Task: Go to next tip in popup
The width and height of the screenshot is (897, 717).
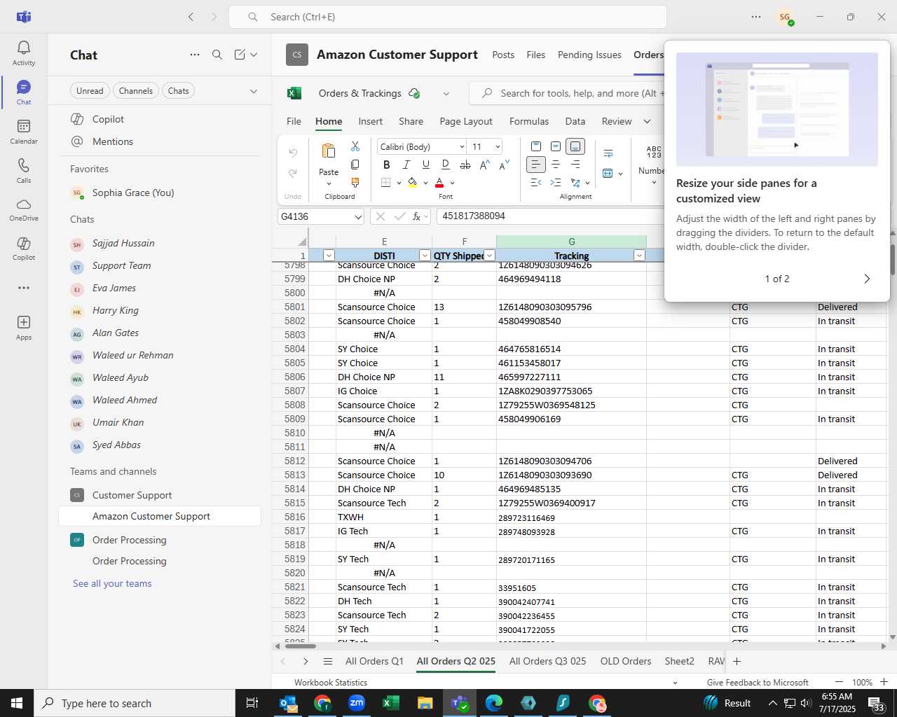Action: click(867, 279)
